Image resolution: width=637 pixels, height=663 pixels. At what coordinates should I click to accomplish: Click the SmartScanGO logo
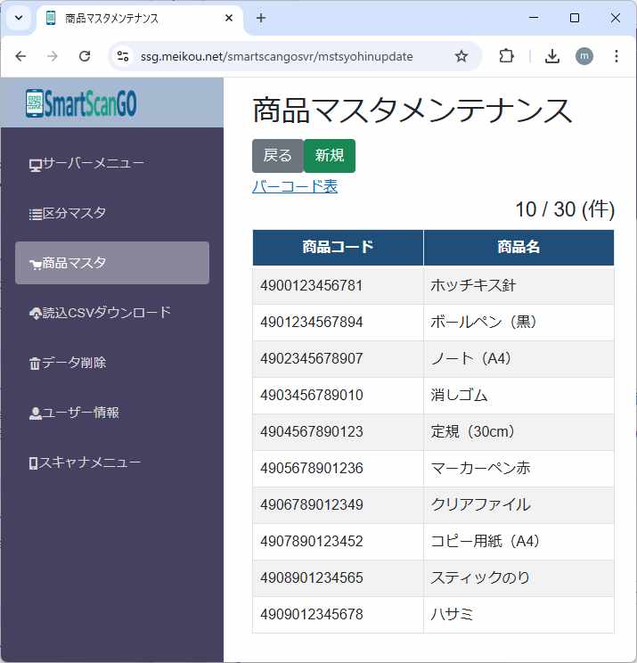point(81,102)
